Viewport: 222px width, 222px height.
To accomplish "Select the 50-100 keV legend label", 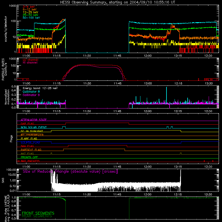I will click(x=31, y=18).
